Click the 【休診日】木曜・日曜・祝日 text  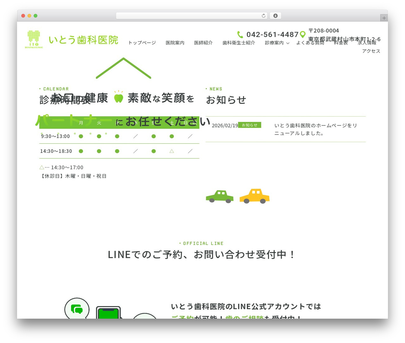73,176
